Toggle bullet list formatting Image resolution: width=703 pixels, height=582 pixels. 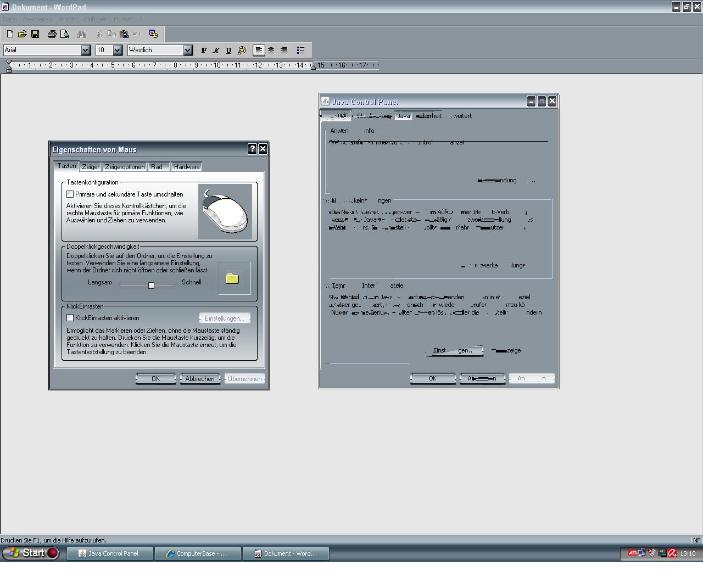pyautogui.click(x=300, y=50)
